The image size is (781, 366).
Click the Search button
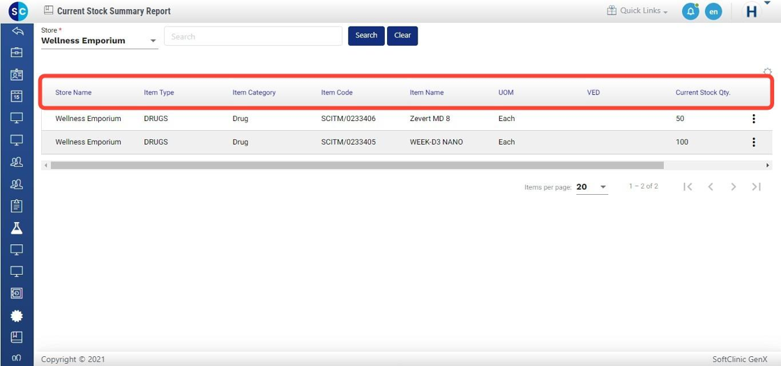click(366, 35)
